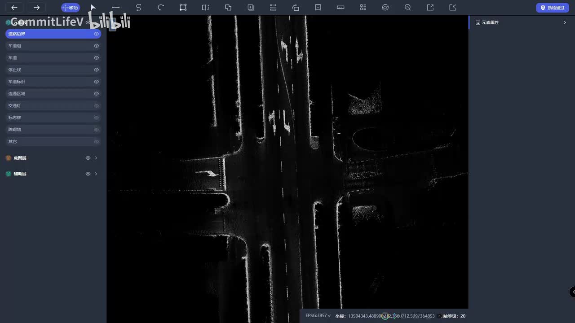Screen dimensions: 575x323
Task: Click the orange 底图层 layers icon
Action: (x=8, y=158)
